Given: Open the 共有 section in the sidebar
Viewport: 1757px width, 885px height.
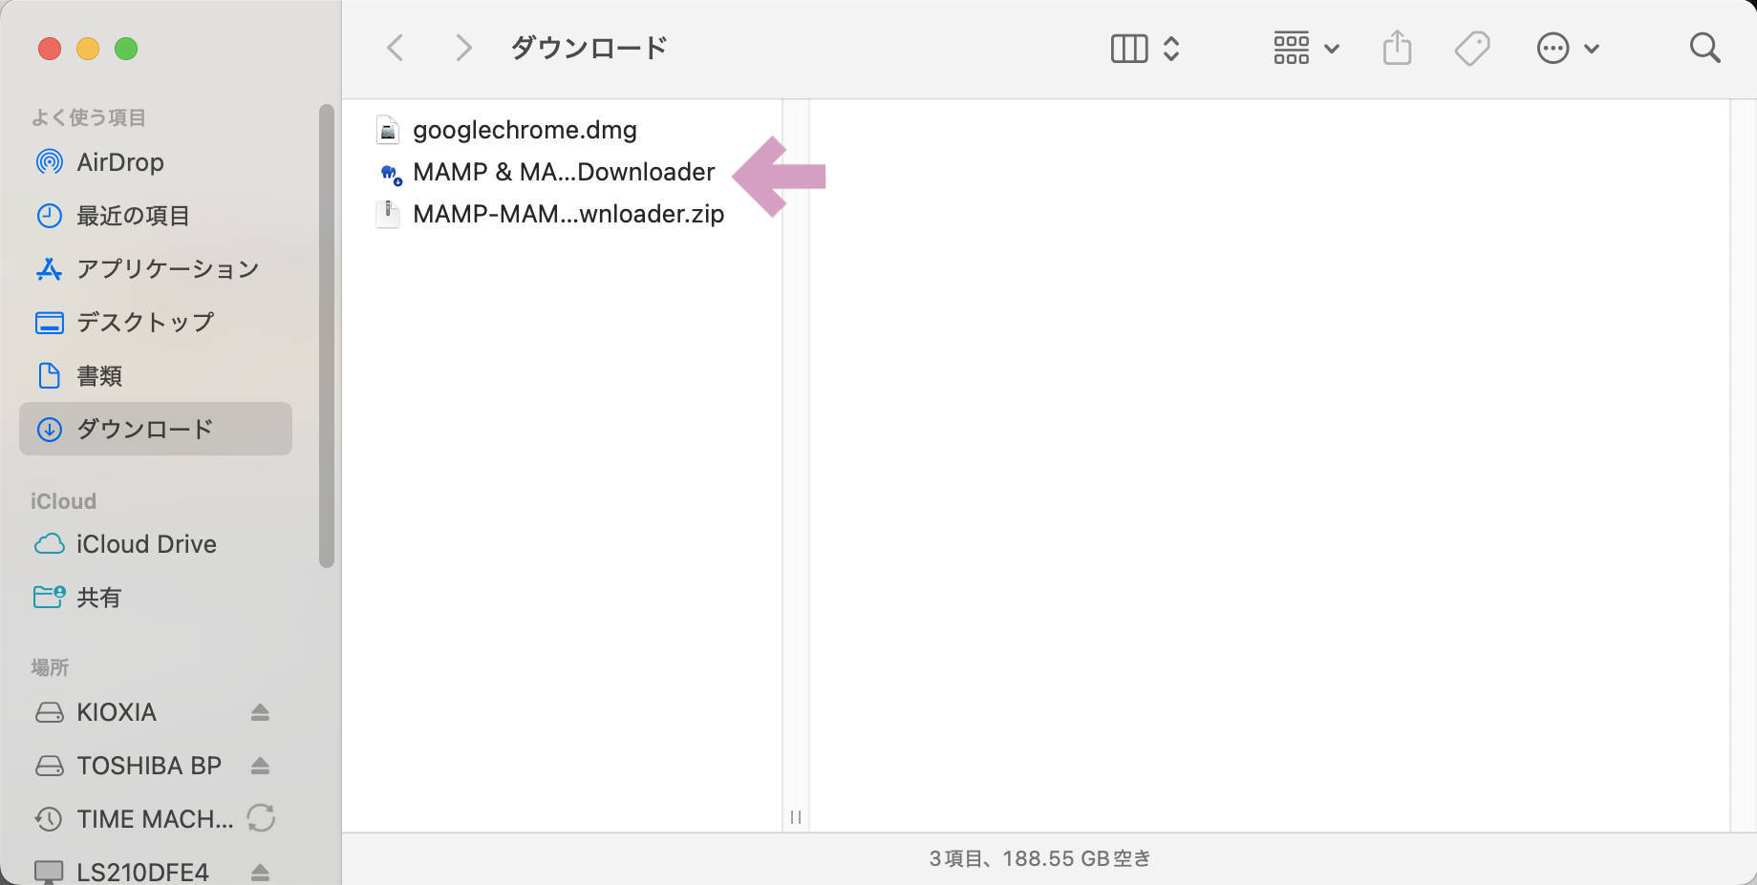Looking at the screenshot, I should coord(98,597).
